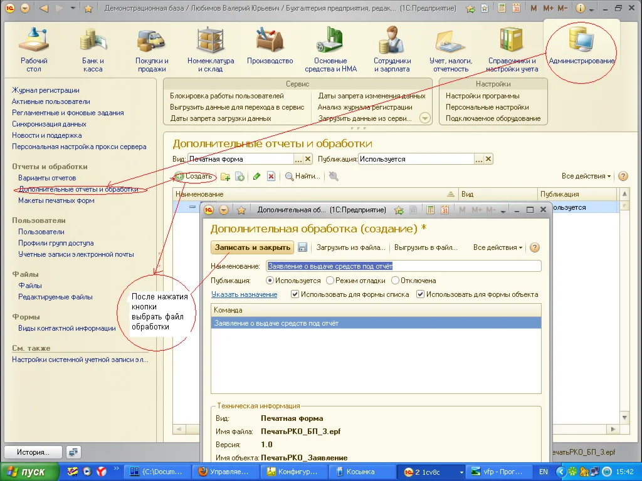Click the floppy disk save icon in dialog
This screenshot has width=642, height=481.
pos(302,247)
